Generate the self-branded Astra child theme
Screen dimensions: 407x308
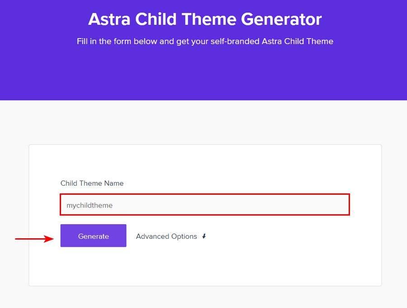(93, 236)
